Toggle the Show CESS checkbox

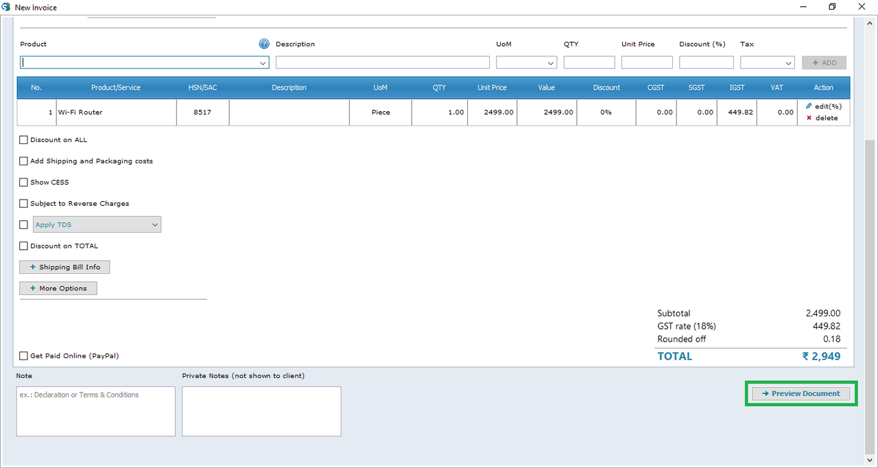pyautogui.click(x=24, y=183)
